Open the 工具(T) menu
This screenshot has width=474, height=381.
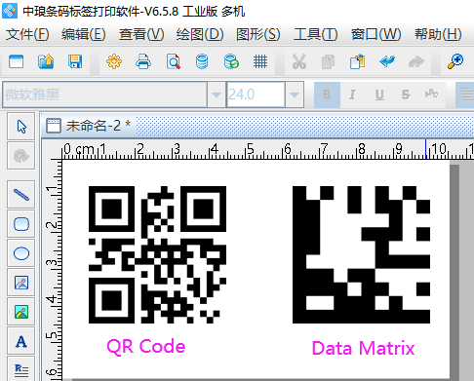pyautogui.click(x=315, y=34)
